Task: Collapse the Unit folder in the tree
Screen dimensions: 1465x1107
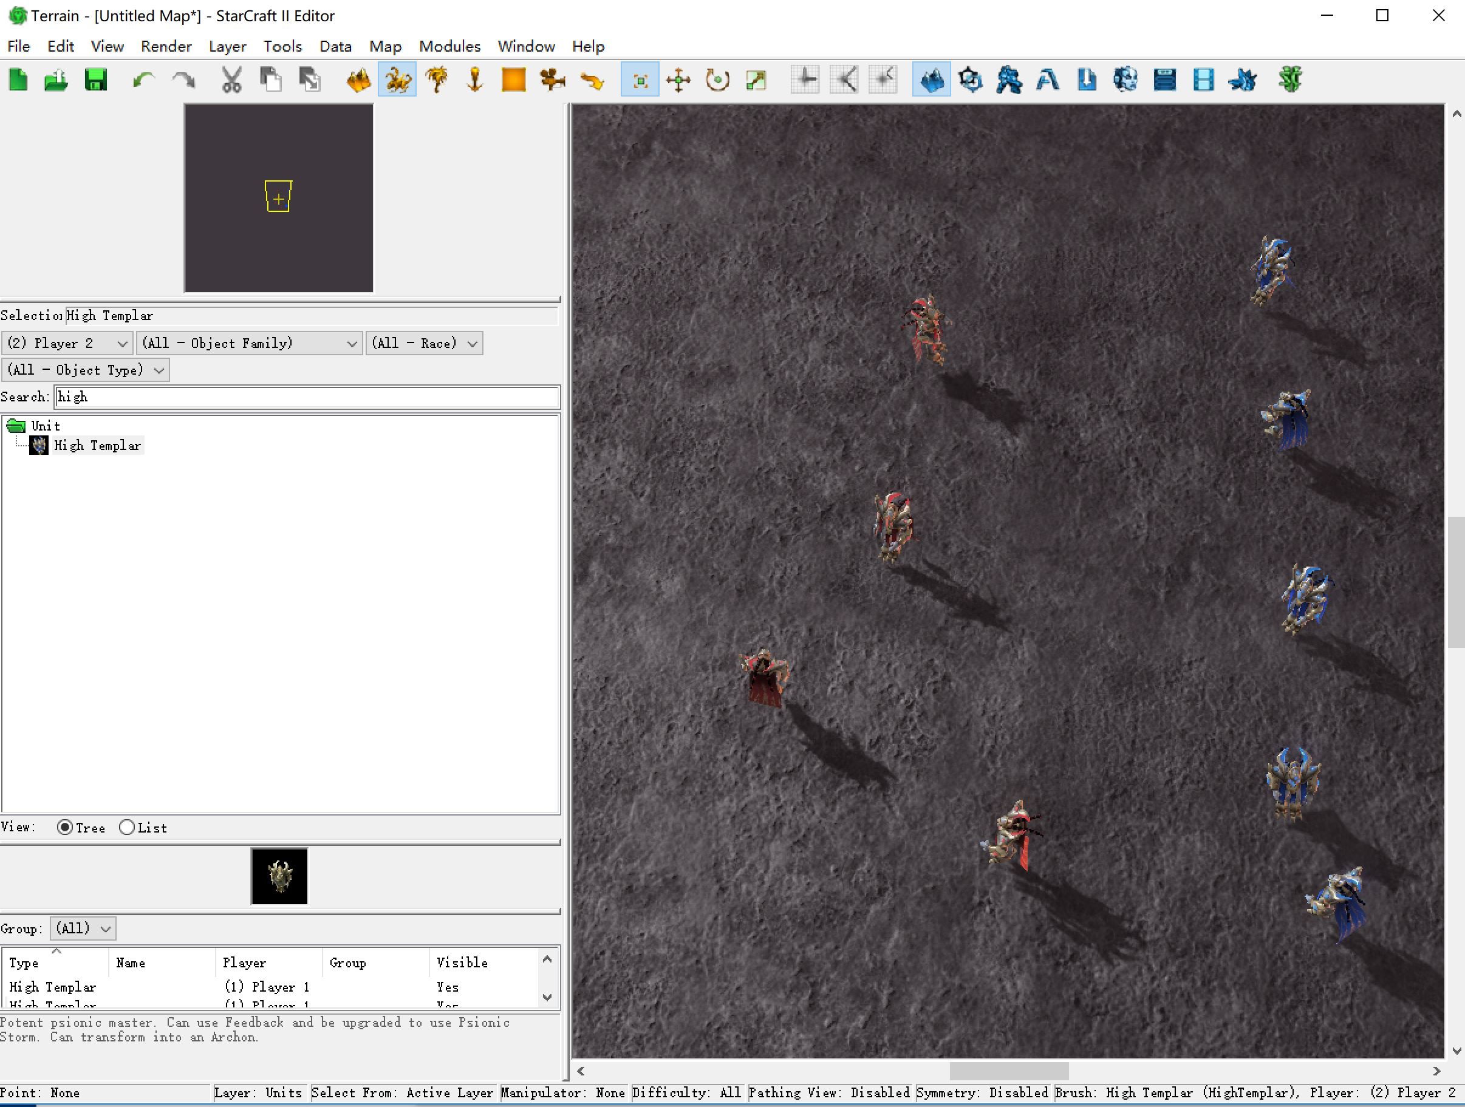Action: click(16, 426)
